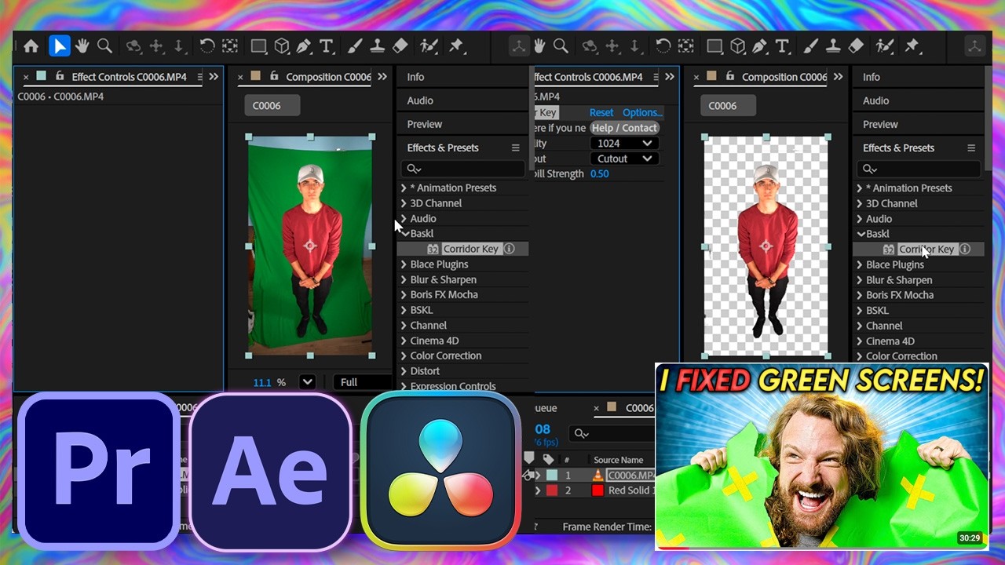
Task: Select the Eraser tool in left window toolbar
Action: point(400,46)
